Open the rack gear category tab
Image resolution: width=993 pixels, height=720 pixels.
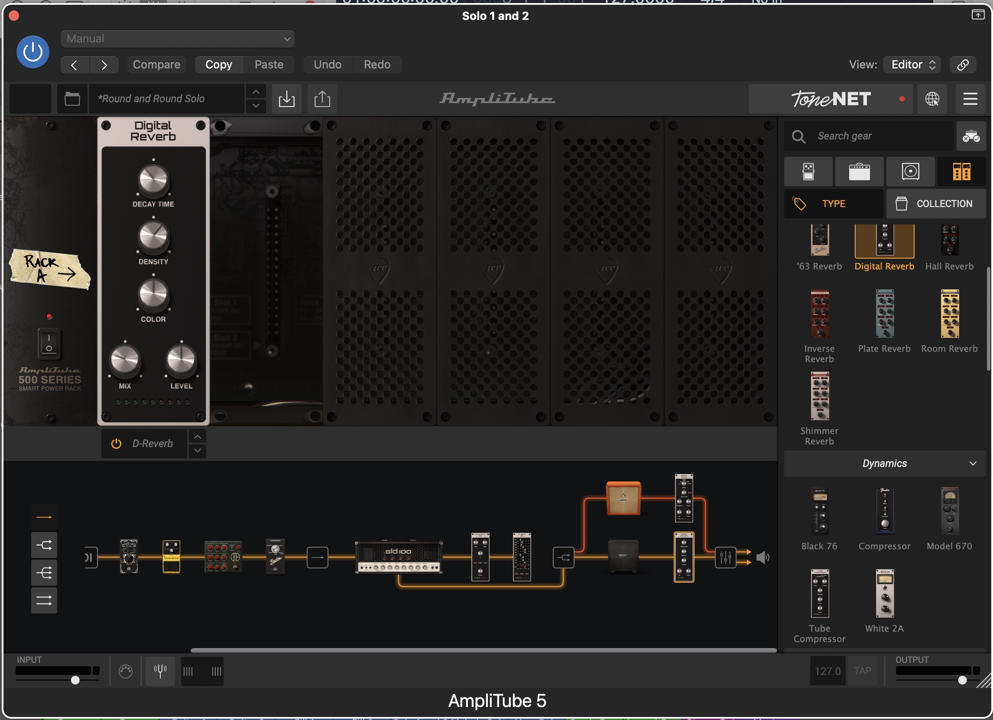pos(962,172)
